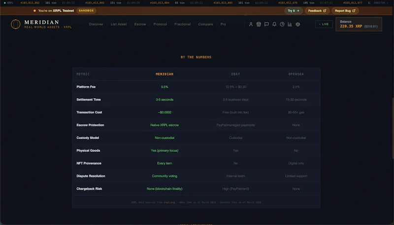The height and width of the screenshot is (225, 394).
Task: Select Meridian's 0.5% platform fee value
Action: click(x=164, y=87)
